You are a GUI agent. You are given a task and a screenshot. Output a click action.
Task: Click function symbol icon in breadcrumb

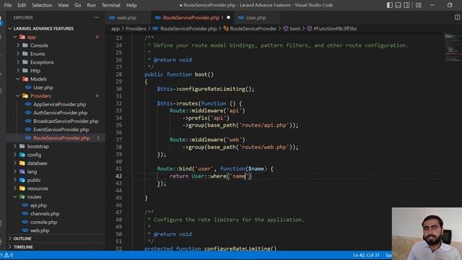[x=310, y=29]
